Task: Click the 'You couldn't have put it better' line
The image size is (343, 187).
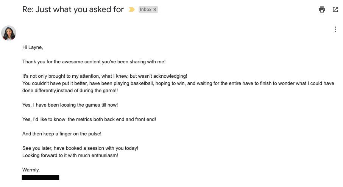Action: click(x=178, y=83)
